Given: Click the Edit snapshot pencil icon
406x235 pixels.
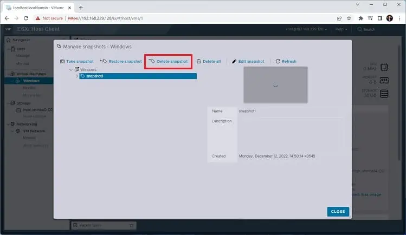Looking at the screenshot, I should point(234,61).
